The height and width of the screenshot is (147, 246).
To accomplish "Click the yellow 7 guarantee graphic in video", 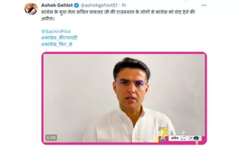I will tap(162, 134).
